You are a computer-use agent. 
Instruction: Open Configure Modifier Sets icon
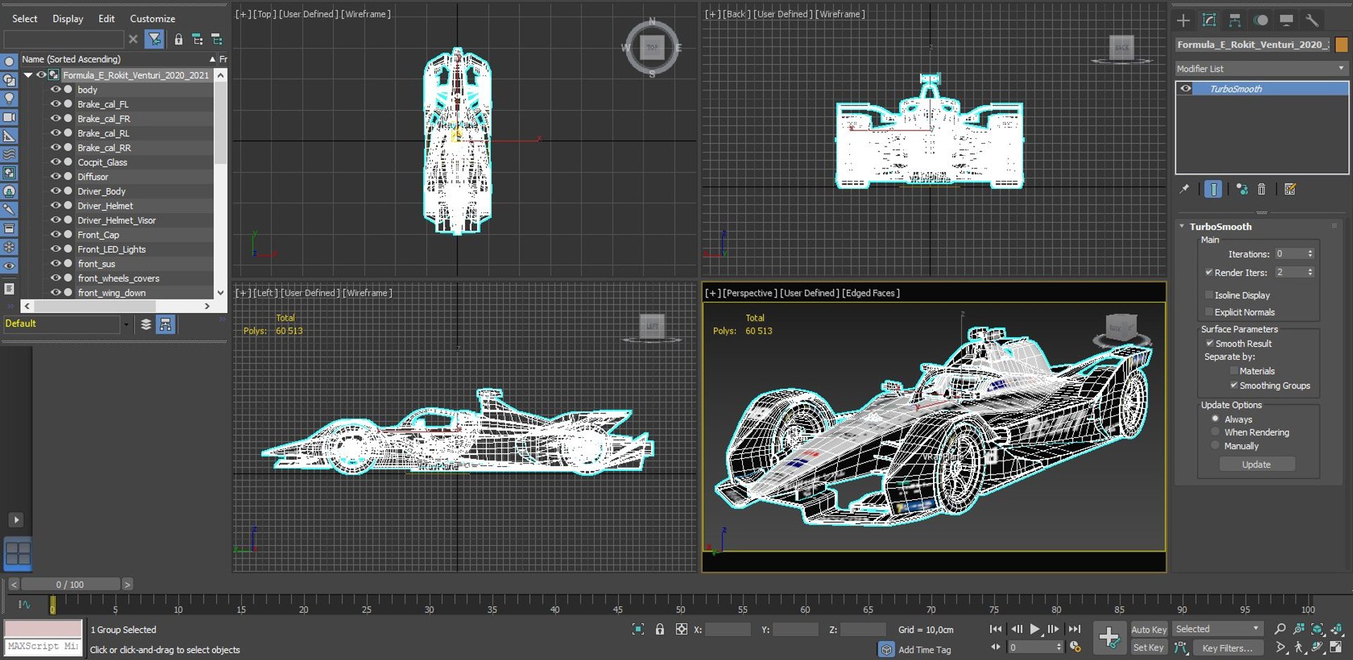pyautogui.click(x=1290, y=189)
